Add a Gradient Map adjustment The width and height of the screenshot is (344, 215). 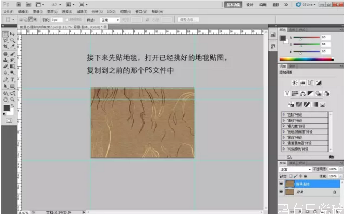(315, 105)
